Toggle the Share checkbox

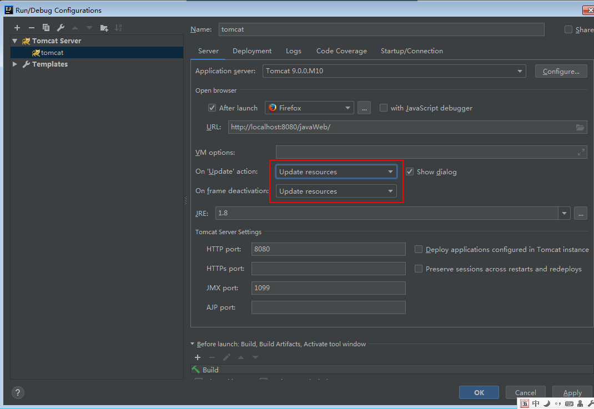568,29
